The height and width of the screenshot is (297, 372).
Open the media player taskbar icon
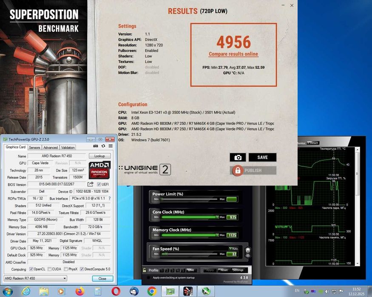click(x=62, y=291)
